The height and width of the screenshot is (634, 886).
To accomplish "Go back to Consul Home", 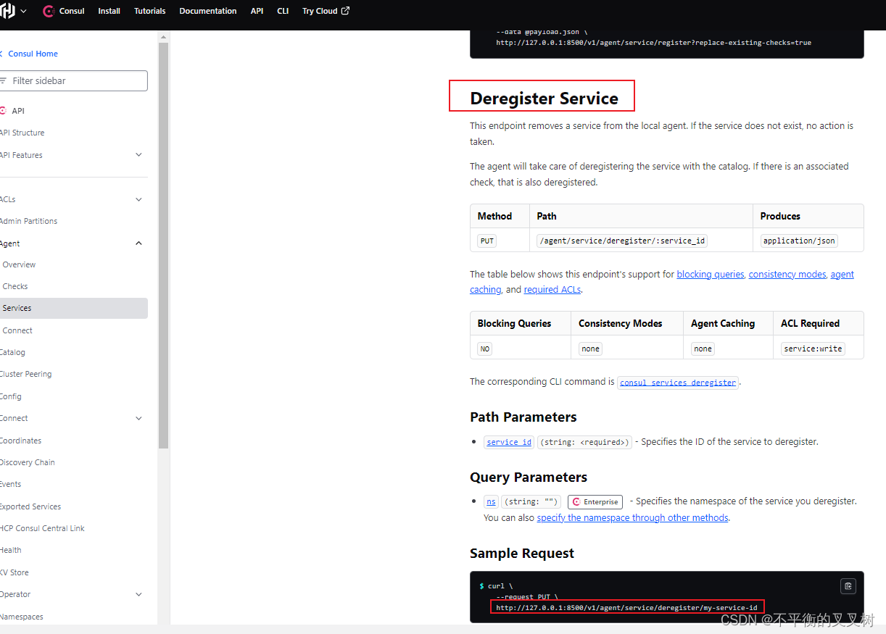I will (29, 54).
